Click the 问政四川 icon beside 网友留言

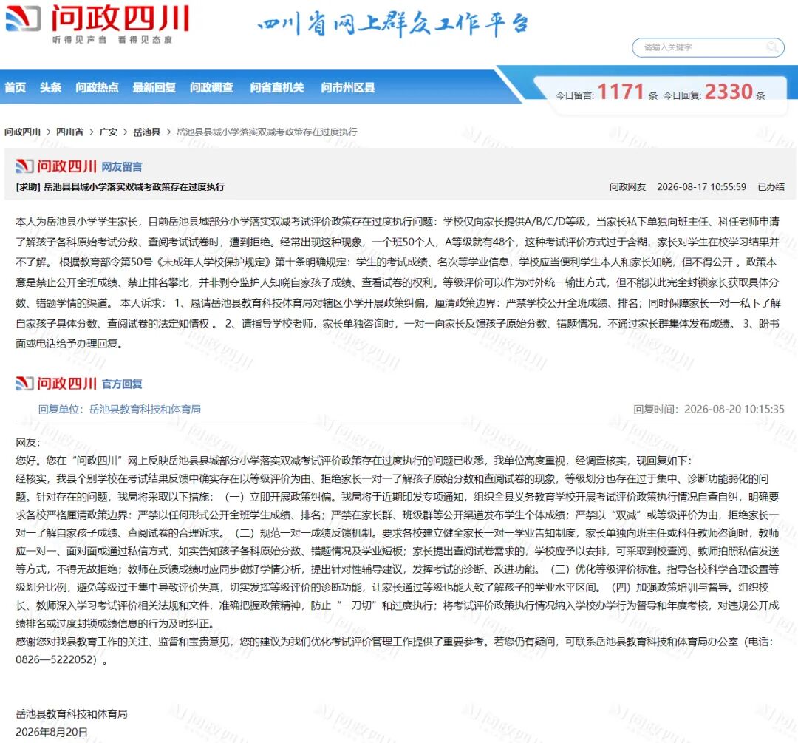tap(24, 166)
